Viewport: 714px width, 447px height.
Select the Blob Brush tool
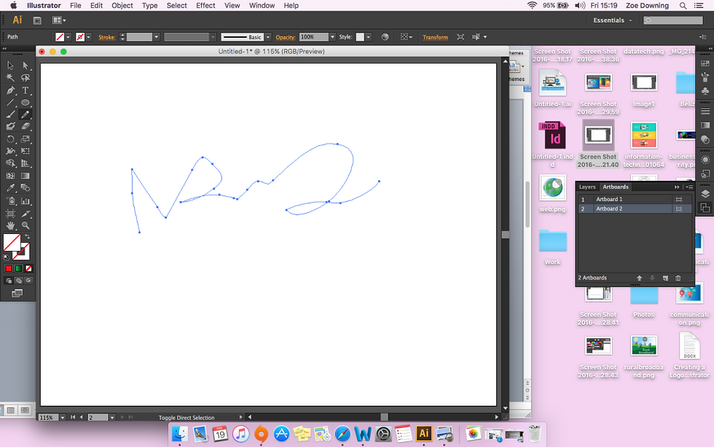[10, 126]
